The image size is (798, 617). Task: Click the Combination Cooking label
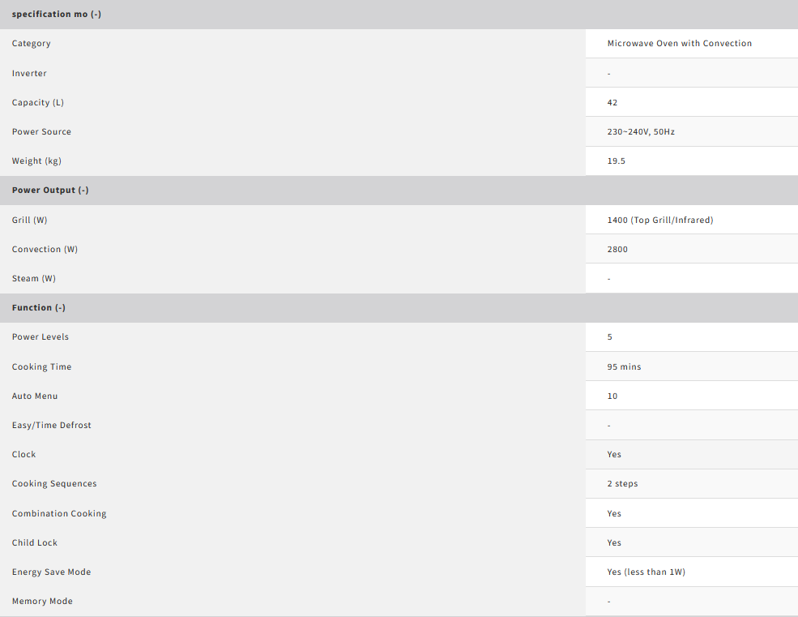[x=59, y=514]
